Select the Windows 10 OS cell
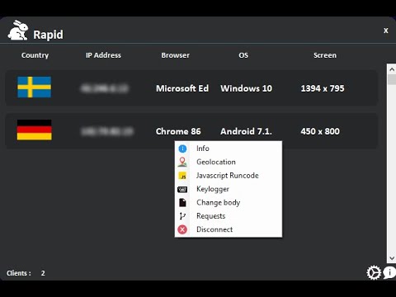The image size is (396, 297). tap(246, 88)
